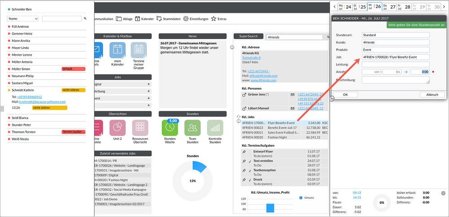Click the hours amount 0:00 field
The image size is (449, 217).
tap(420, 72)
